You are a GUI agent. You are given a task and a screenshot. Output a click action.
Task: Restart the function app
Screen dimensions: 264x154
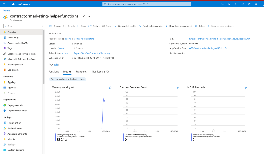pyautogui.click(x=94, y=26)
